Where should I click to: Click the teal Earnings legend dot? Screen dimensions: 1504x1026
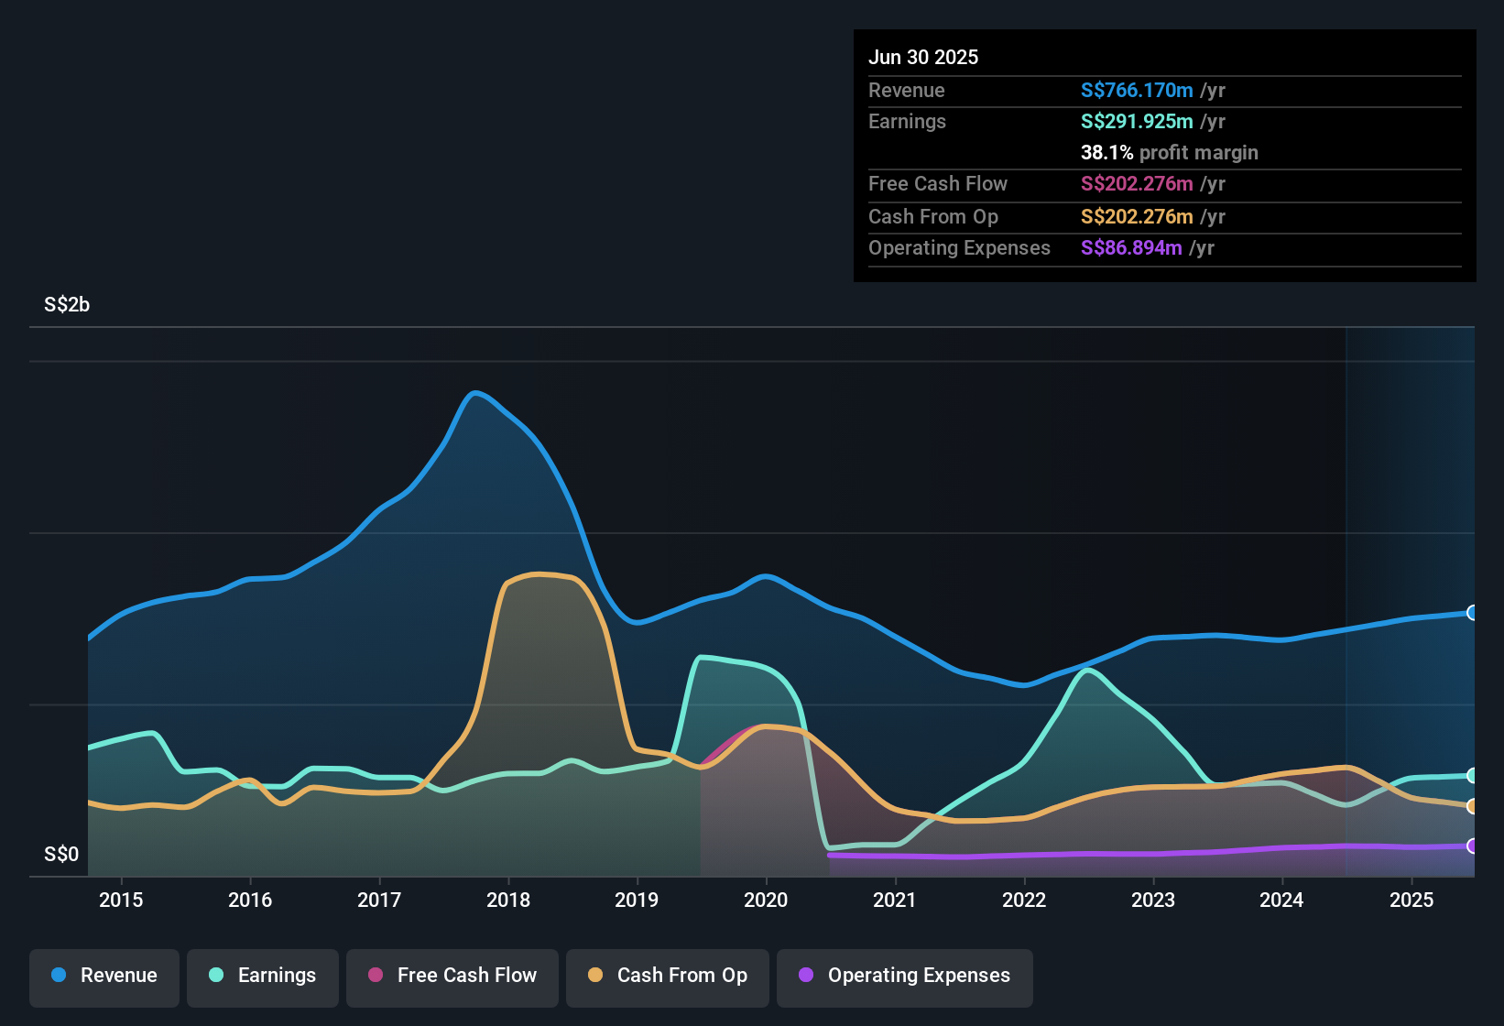216,975
